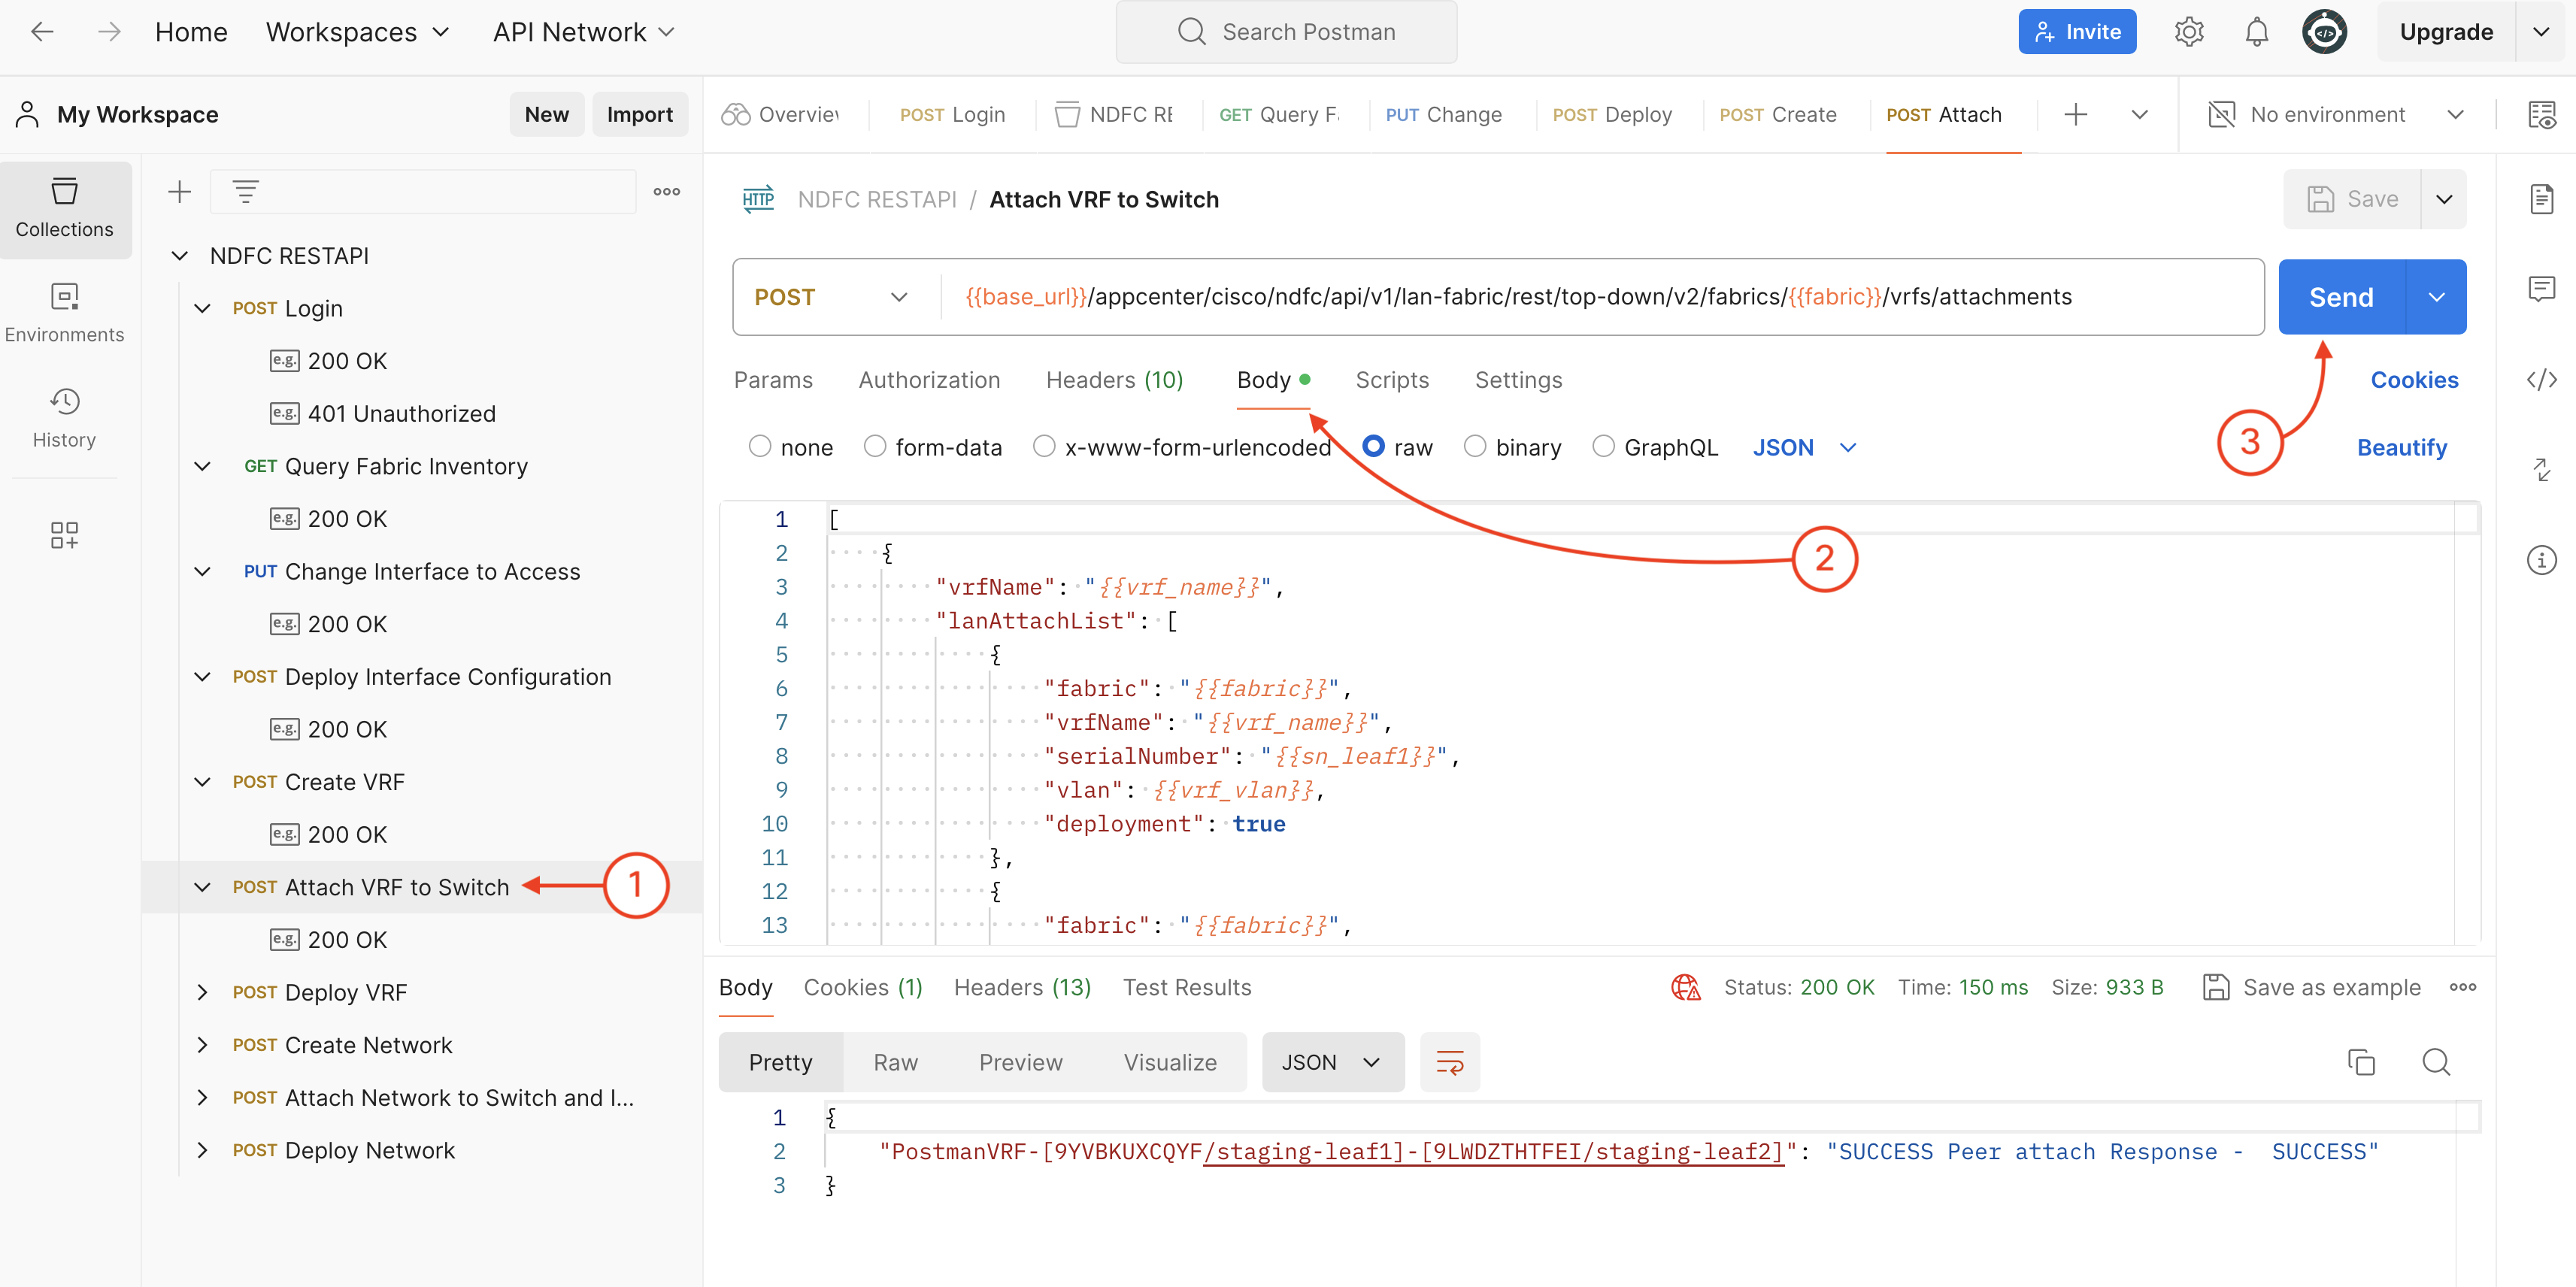
Task: Open the Workspaces dropdown
Action: 357,32
